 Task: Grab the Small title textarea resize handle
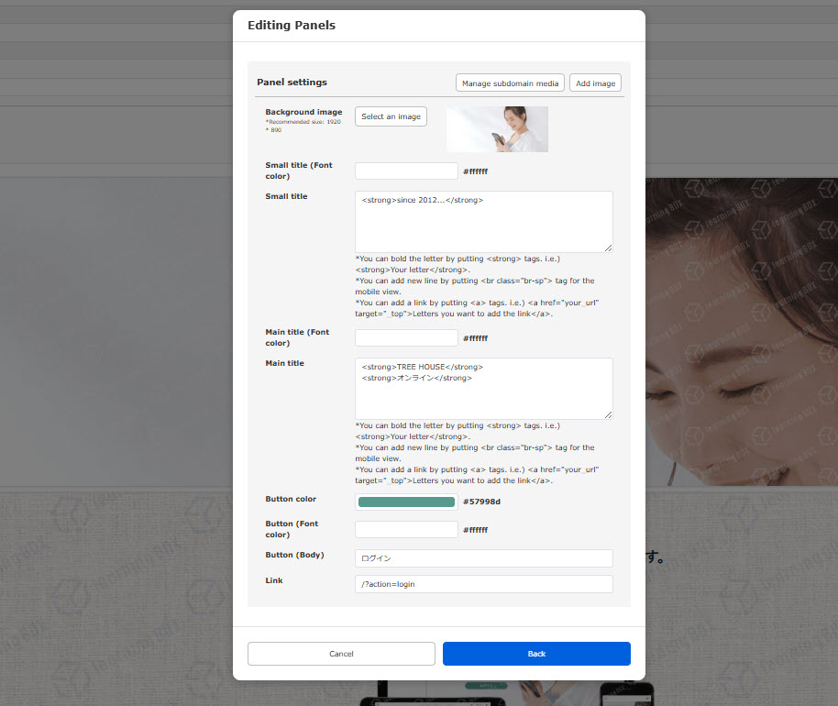click(608, 248)
